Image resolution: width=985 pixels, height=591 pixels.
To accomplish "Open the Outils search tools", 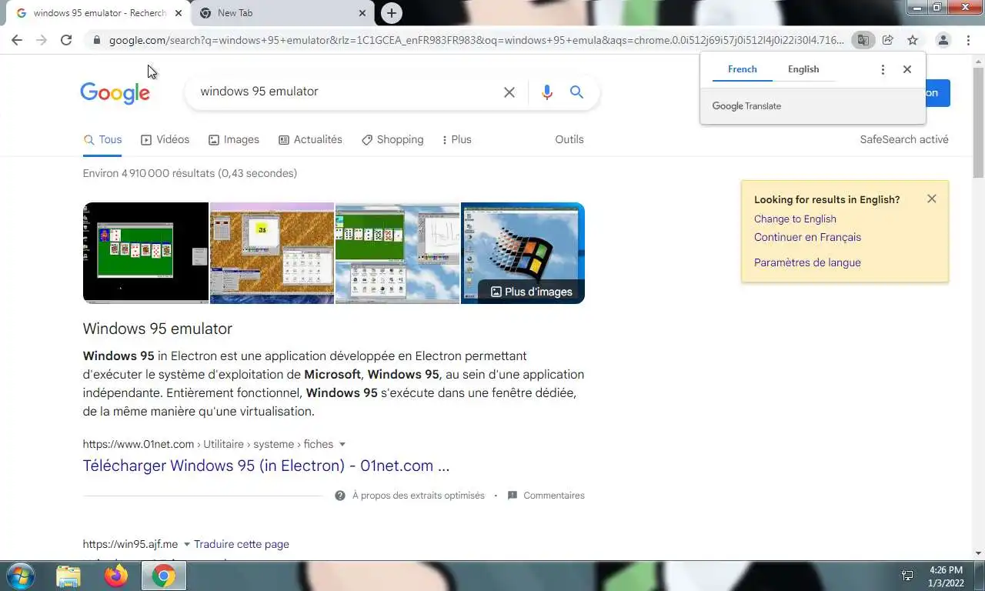I will (569, 139).
